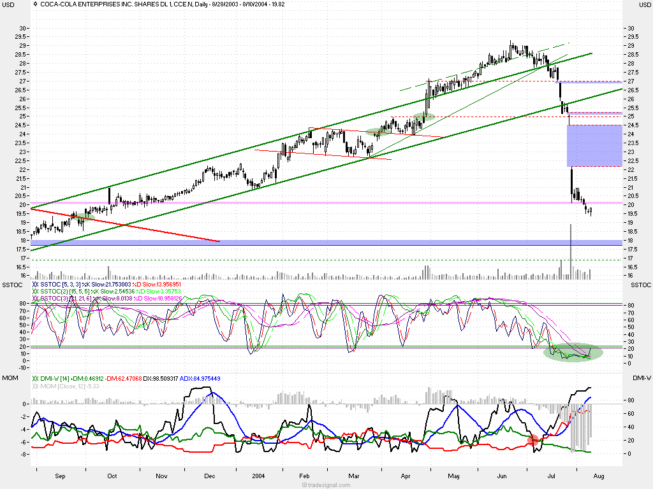Click the Feb label on time axis
Image resolution: width=653 pixels, height=489 pixels.
tap(304, 476)
